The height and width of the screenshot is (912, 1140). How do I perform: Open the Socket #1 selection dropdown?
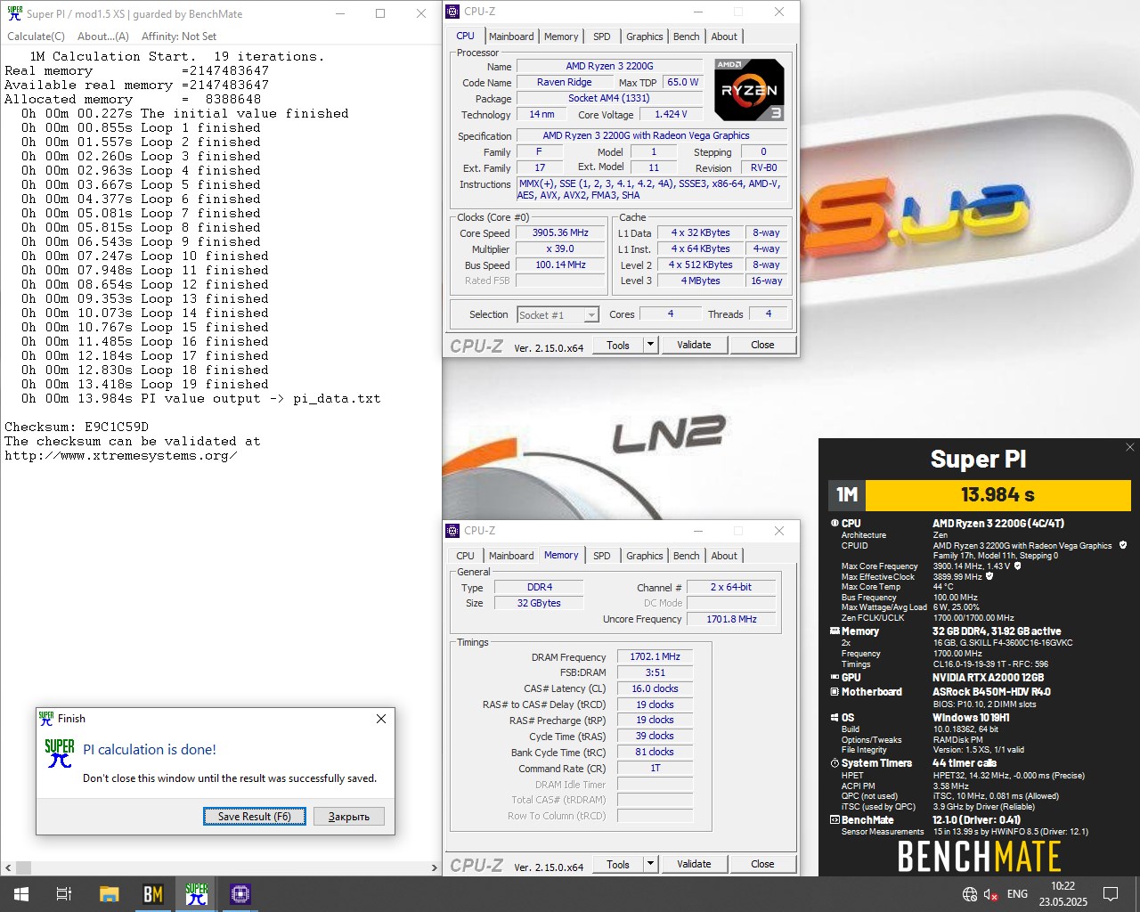click(x=558, y=314)
